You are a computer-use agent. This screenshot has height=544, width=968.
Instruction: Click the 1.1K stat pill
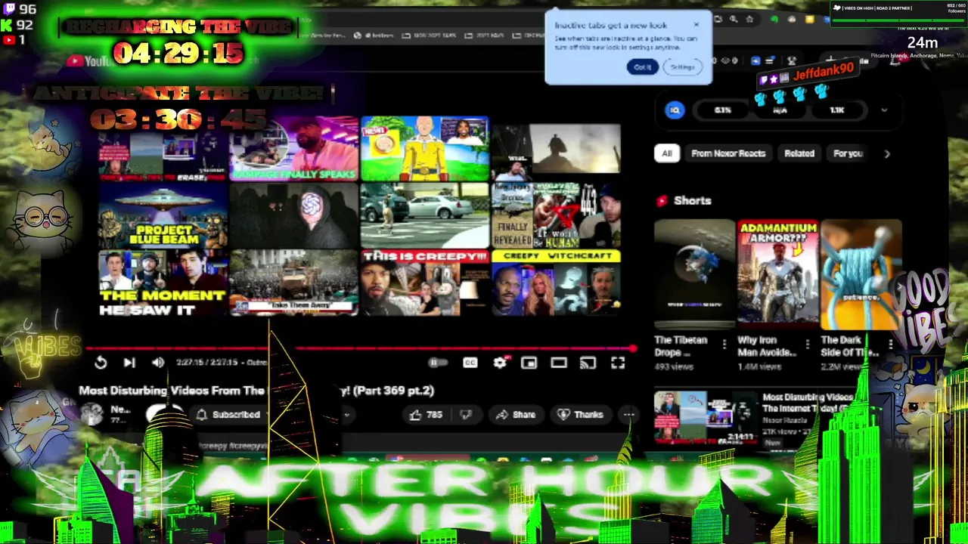[x=837, y=110]
